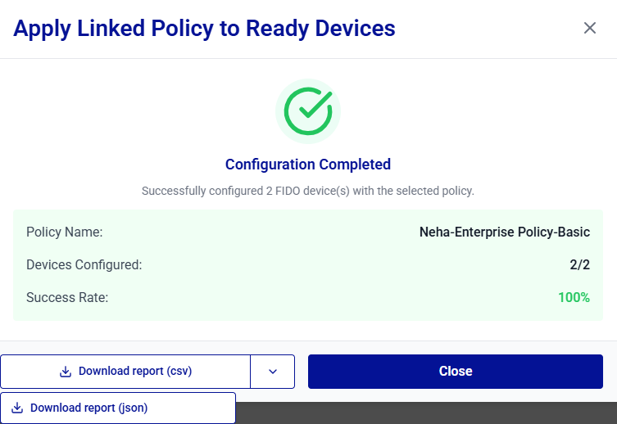The height and width of the screenshot is (424, 617).
Task: Click the Apply Linked Policy dialog title
Action: 204,29
